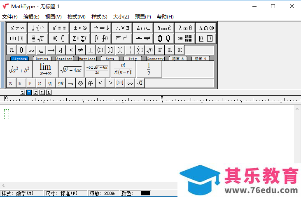The height and width of the screenshot is (197, 301).
Task: Insert the not-equal symbol
Action: 81,50
